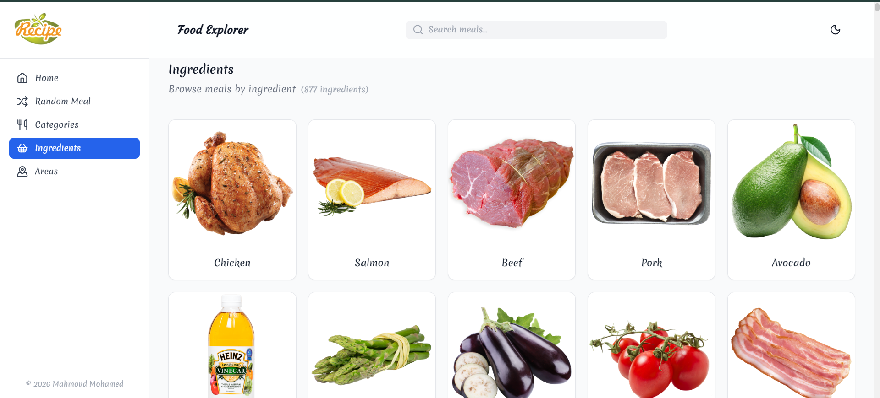880x398 pixels.
Task: Open the Areas section
Action: click(74, 172)
